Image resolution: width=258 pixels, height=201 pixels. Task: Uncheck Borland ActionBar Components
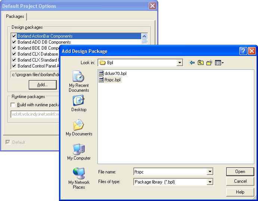(14, 36)
